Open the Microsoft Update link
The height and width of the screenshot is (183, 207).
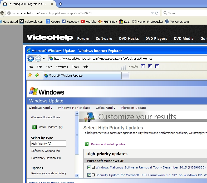coord(133,108)
